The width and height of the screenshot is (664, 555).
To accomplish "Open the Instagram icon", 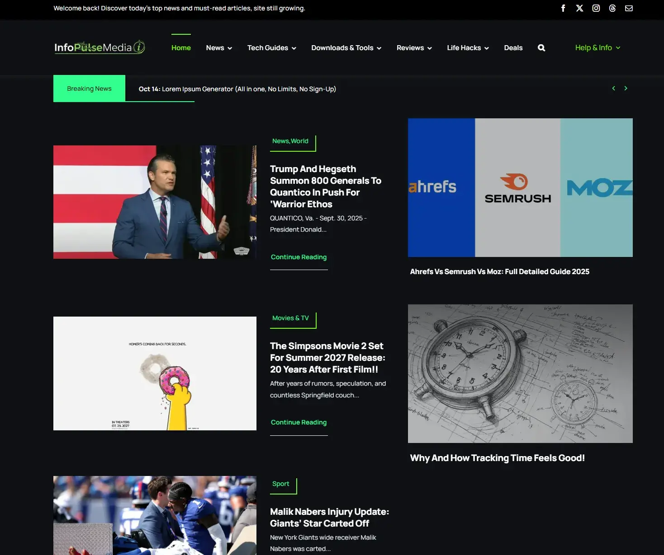I will 596,8.
